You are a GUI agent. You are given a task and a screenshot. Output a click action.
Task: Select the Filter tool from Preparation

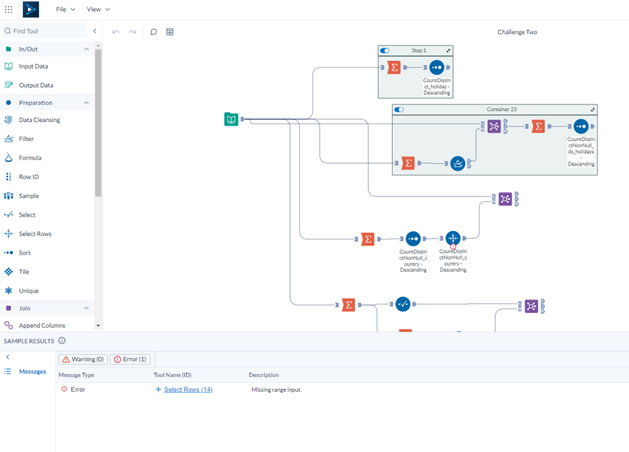point(25,139)
